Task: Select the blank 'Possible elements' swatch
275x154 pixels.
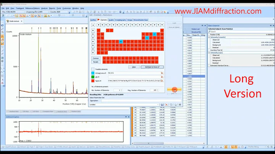Action: click(93, 69)
